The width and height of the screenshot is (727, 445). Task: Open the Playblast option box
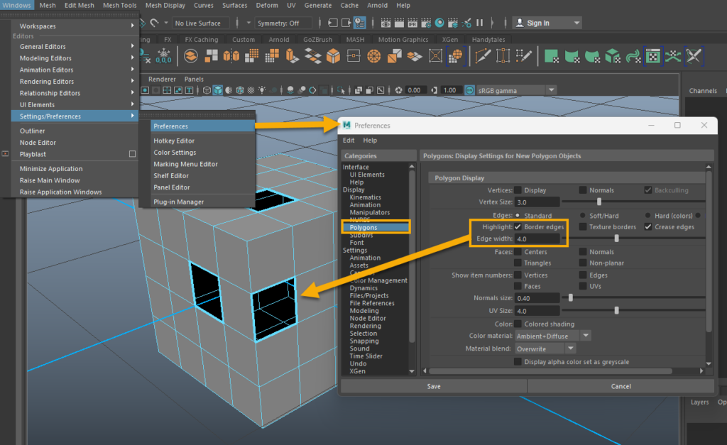pyautogui.click(x=132, y=154)
